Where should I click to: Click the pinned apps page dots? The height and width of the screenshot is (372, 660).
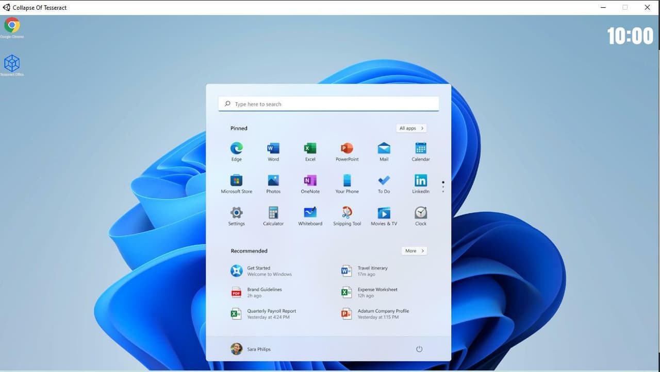click(443, 187)
